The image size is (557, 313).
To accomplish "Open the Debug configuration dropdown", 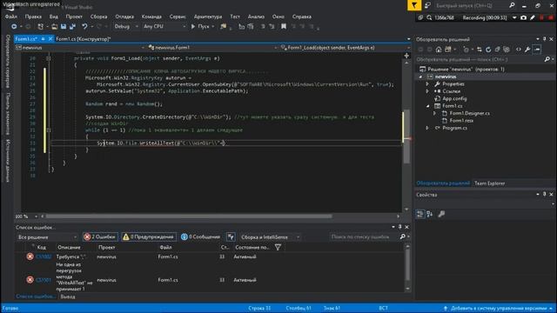I will tap(125, 27).
